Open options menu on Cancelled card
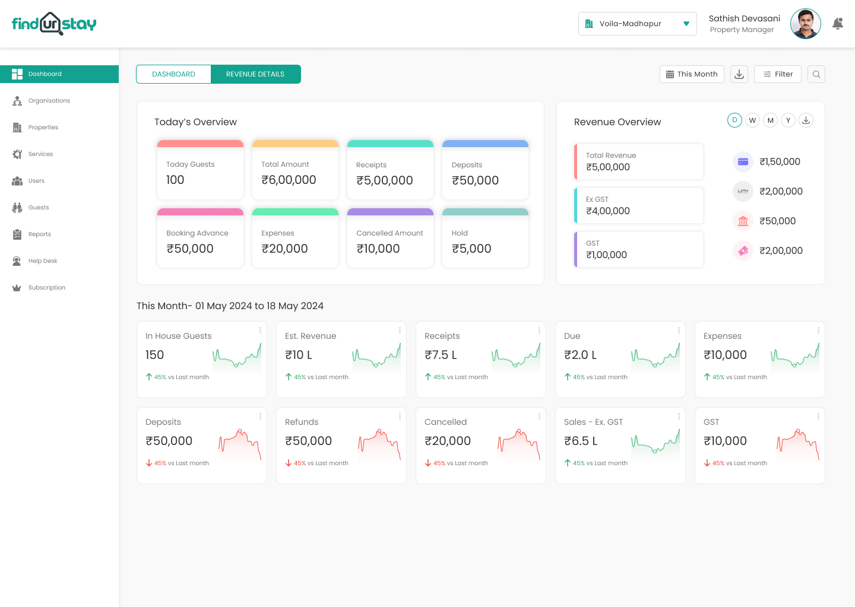Image resolution: width=855 pixels, height=607 pixels. click(x=539, y=416)
